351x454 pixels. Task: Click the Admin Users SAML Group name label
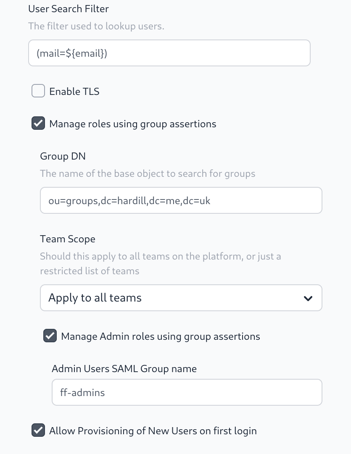tap(124, 368)
